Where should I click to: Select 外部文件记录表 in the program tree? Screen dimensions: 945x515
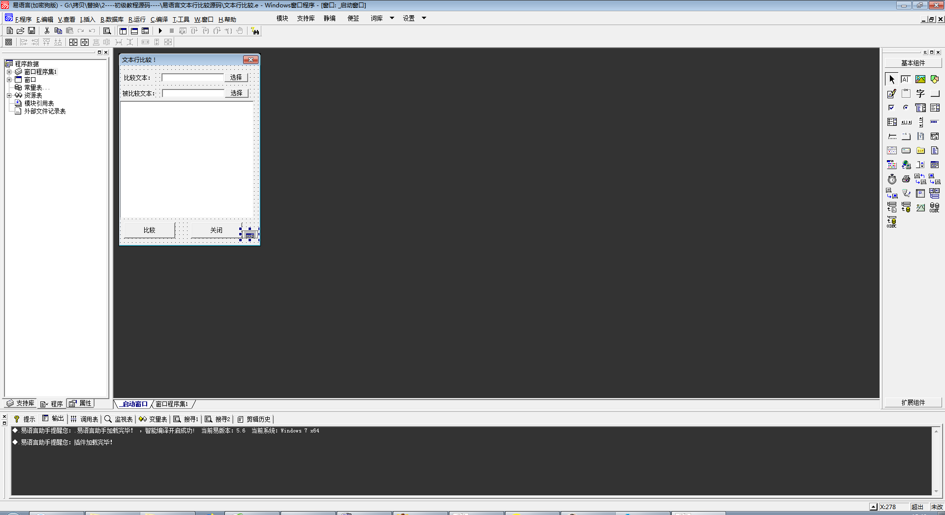(45, 111)
